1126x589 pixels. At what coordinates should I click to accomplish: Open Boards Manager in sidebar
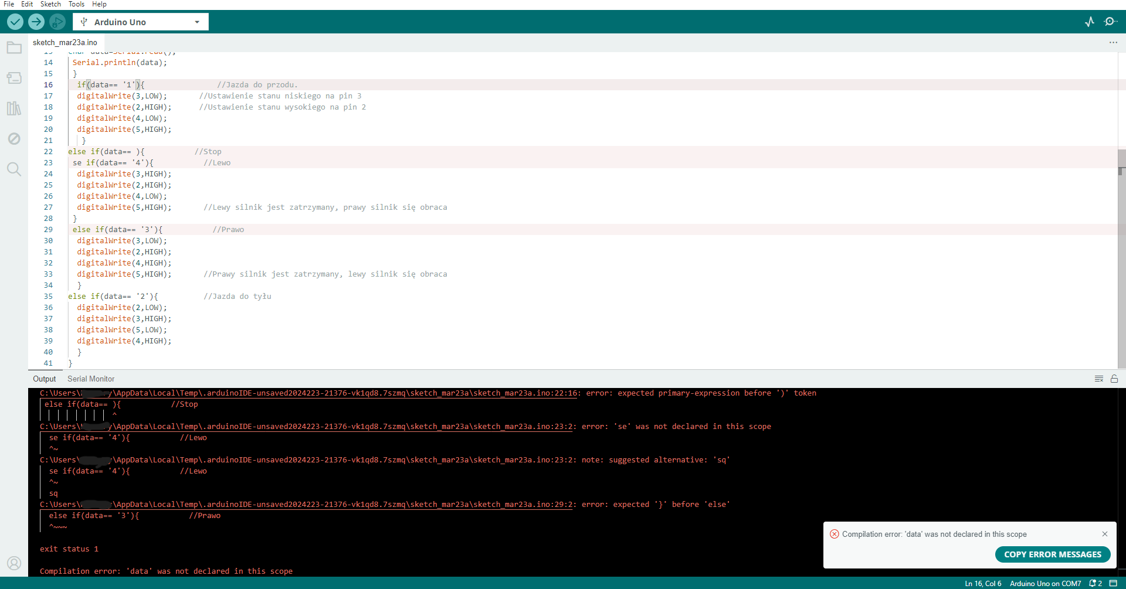pos(14,78)
